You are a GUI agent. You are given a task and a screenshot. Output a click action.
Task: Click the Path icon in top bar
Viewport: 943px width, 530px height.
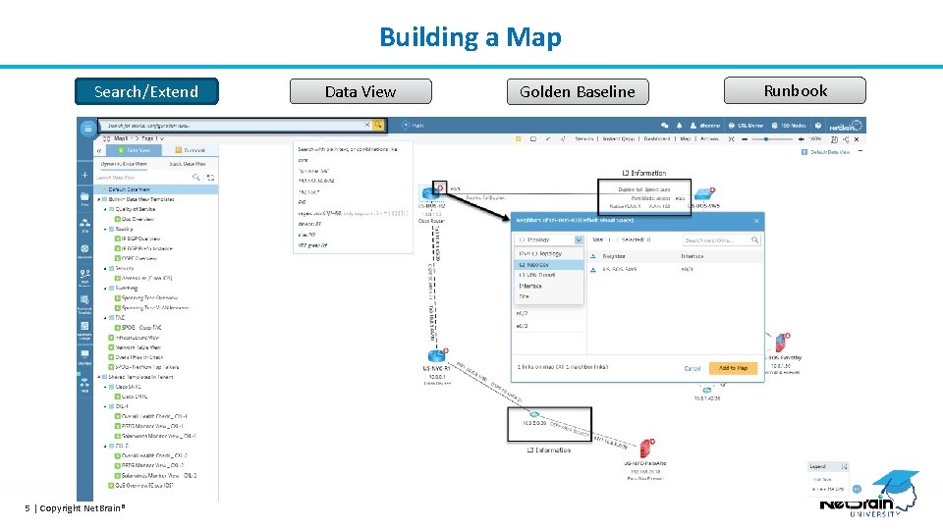click(x=406, y=125)
